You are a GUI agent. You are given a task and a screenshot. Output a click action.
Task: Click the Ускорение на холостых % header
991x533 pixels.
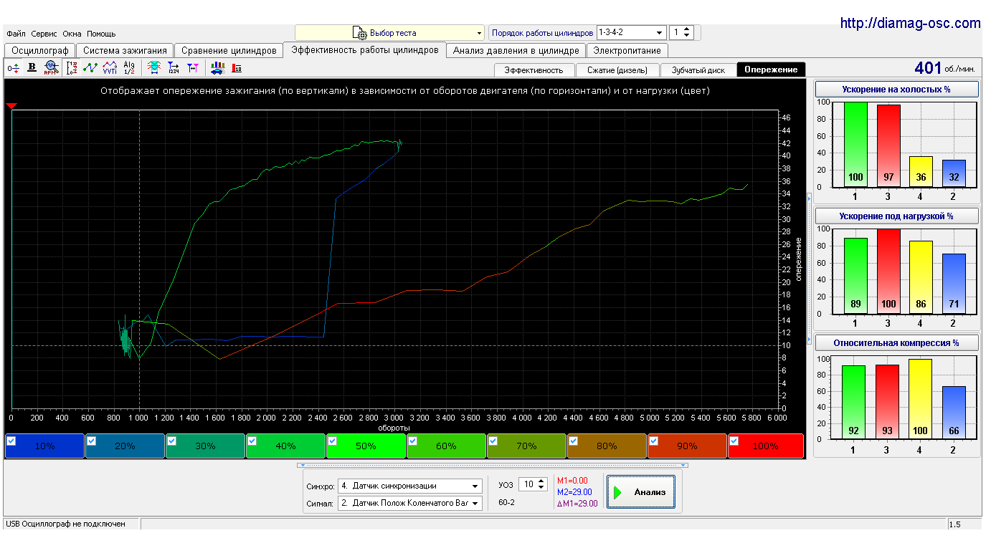click(896, 90)
